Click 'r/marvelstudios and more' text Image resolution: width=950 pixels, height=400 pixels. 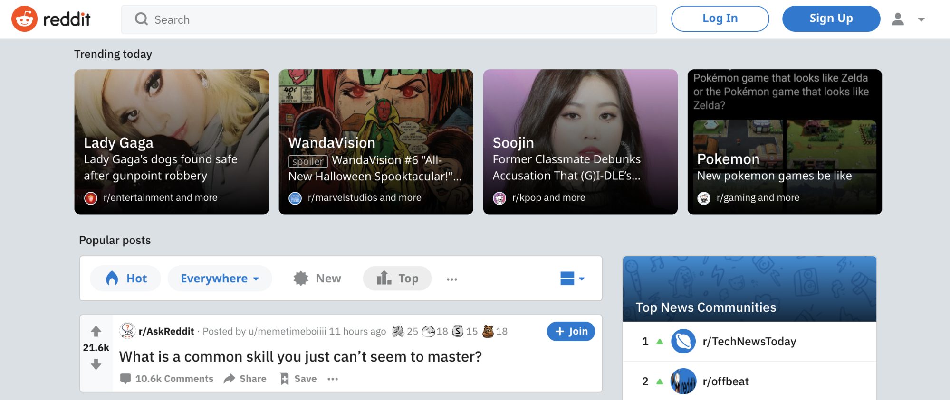(365, 197)
